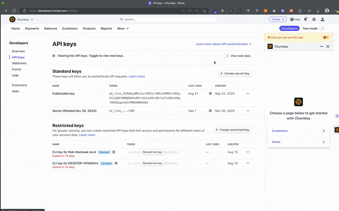Open Churnkey panel three-dot menu
The height and width of the screenshot is (211, 339).
[322, 47]
